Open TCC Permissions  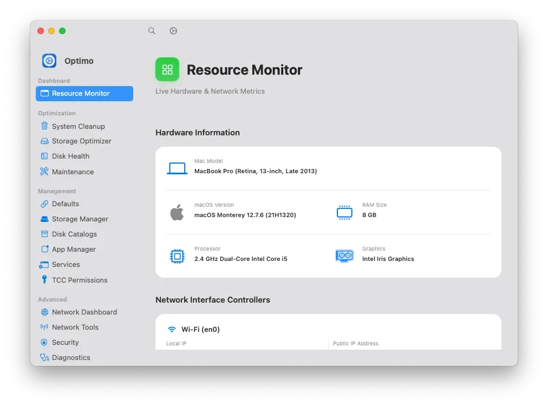[84, 280]
